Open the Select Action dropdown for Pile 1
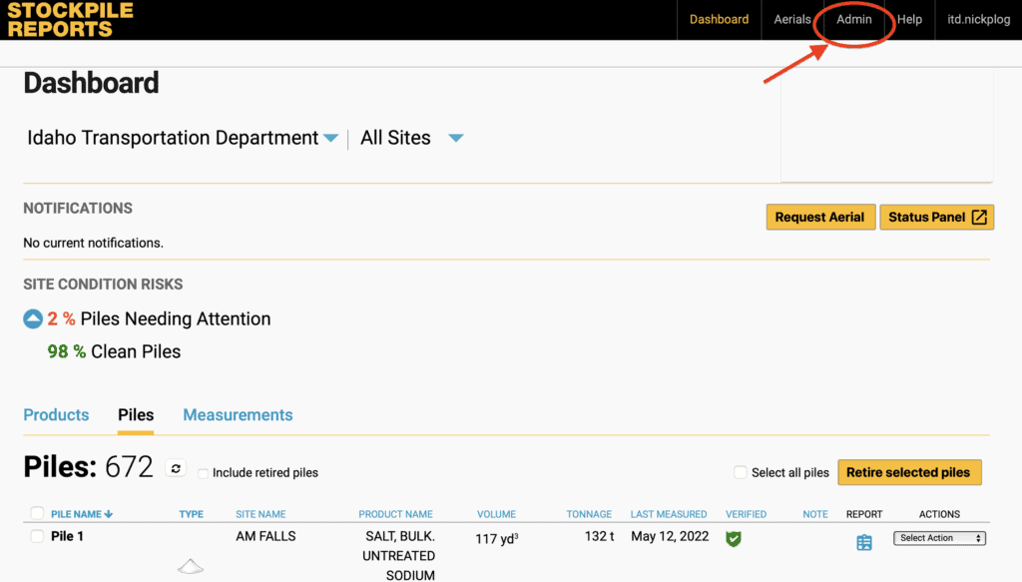Image resolution: width=1022 pixels, height=582 pixels. coord(939,538)
